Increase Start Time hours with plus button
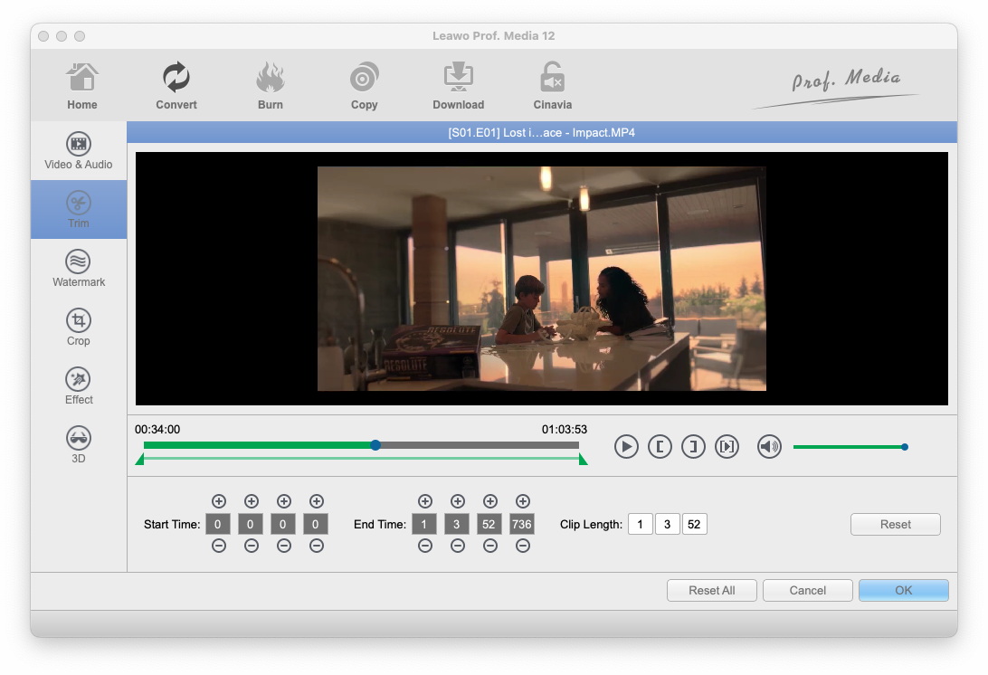The width and height of the screenshot is (988, 675). 218,501
